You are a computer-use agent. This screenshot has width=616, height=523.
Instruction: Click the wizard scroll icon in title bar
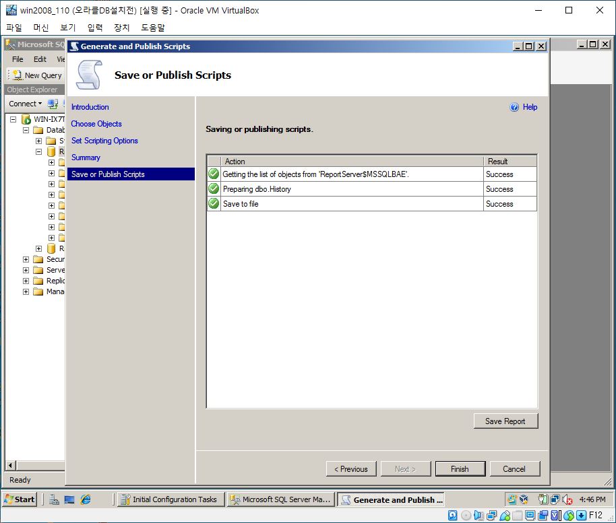pyautogui.click(x=74, y=46)
